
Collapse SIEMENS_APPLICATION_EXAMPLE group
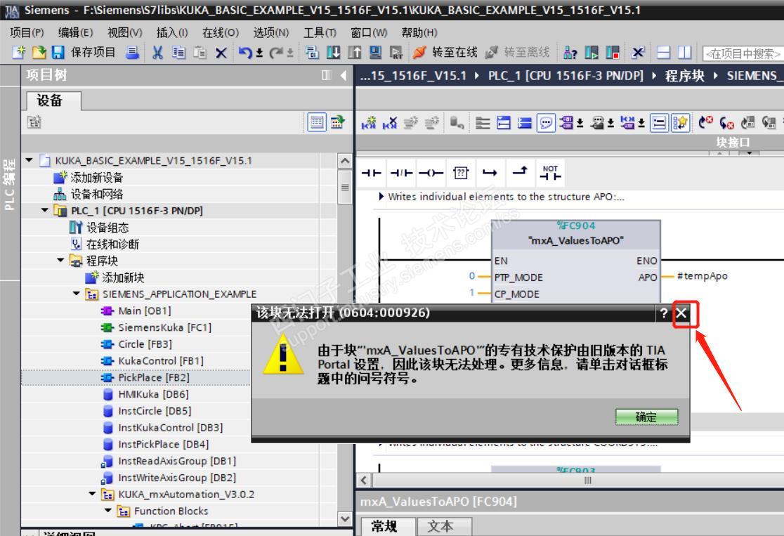(x=77, y=294)
